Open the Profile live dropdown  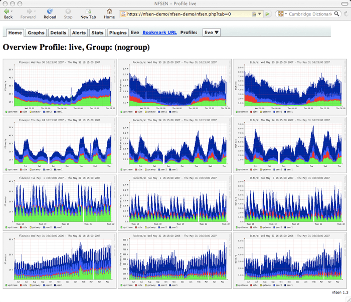[x=211, y=33]
